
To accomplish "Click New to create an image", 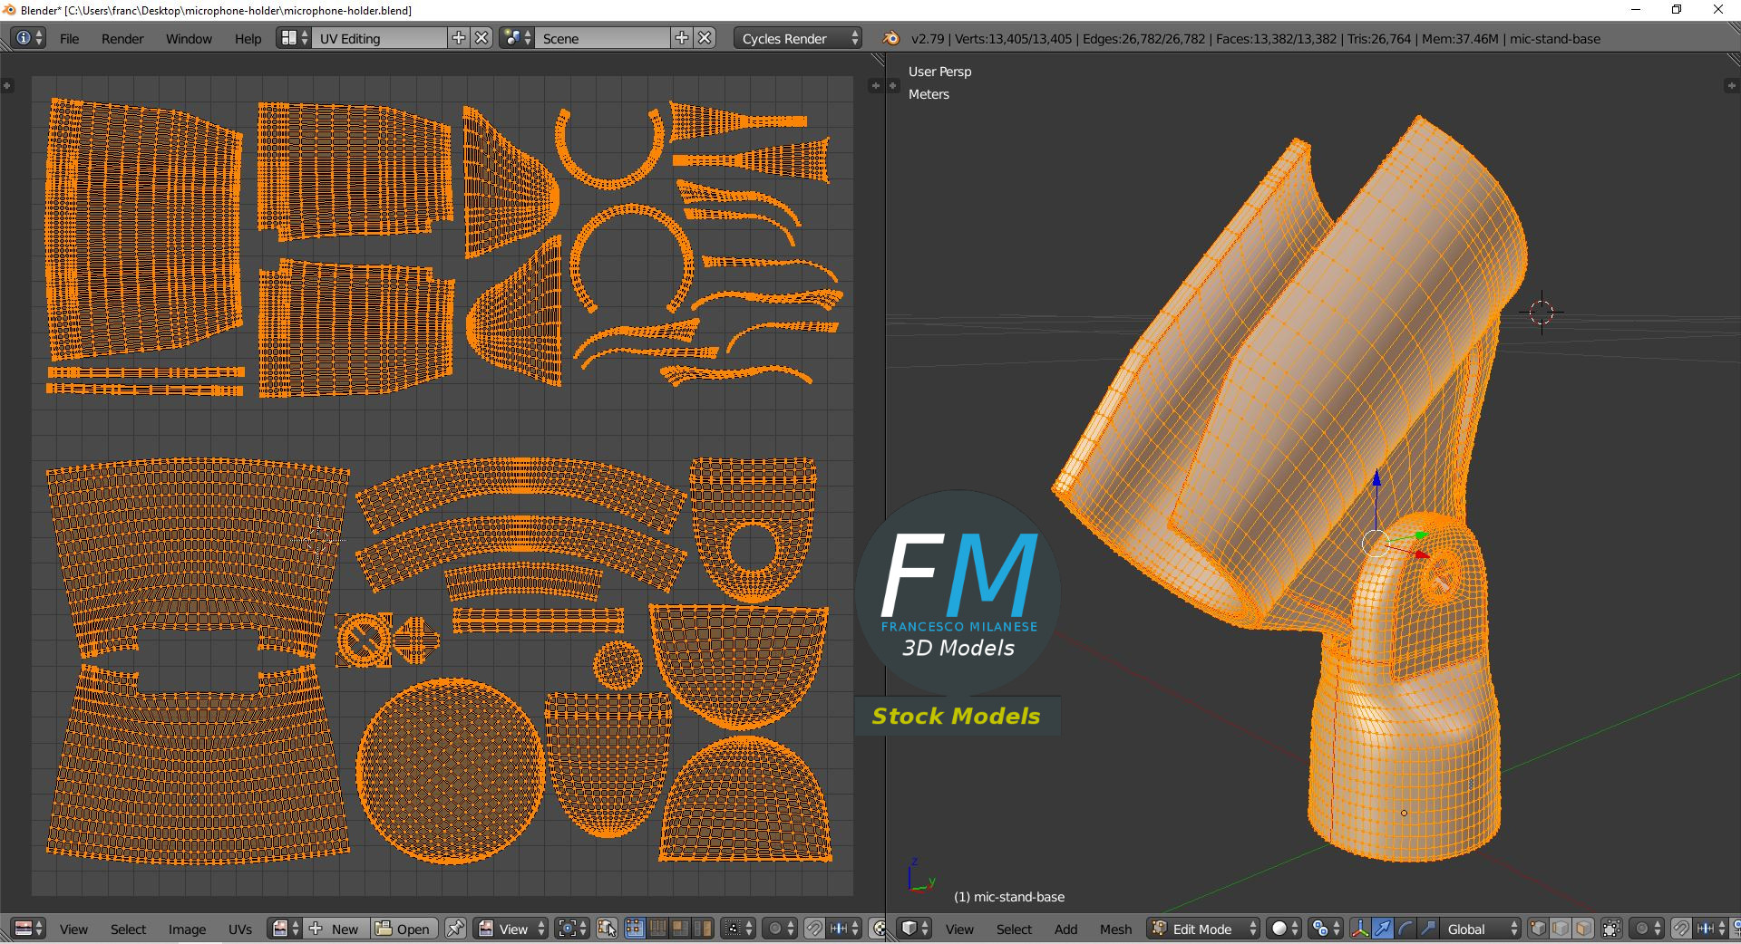I will 336,929.
